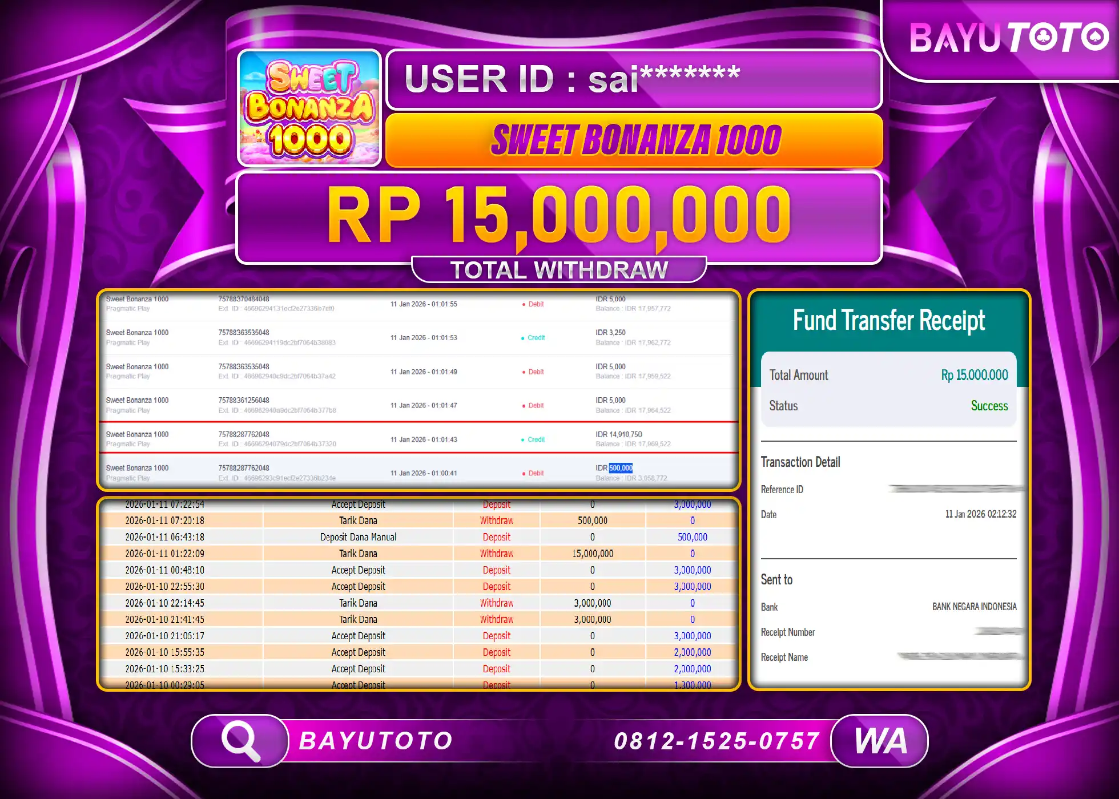This screenshot has width=1119, height=799.
Task: Click the Success status text on the receipt
Action: 989,406
